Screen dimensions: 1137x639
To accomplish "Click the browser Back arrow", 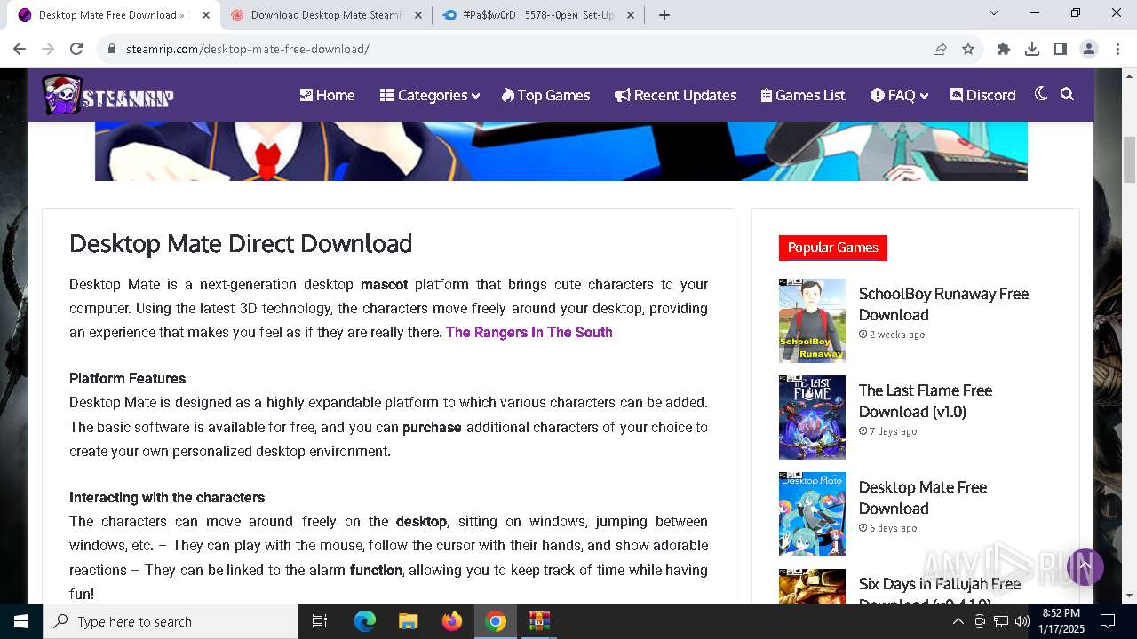I will (x=20, y=49).
